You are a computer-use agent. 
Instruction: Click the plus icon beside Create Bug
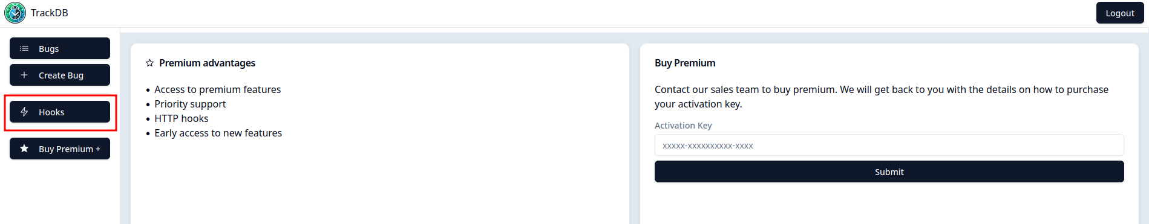click(x=24, y=75)
